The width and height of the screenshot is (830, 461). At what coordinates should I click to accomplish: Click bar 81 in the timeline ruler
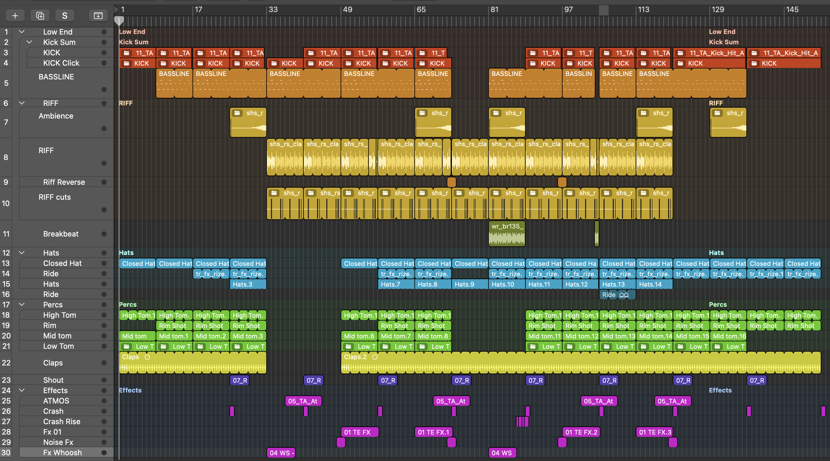pyautogui.click(x=494, y=10)
